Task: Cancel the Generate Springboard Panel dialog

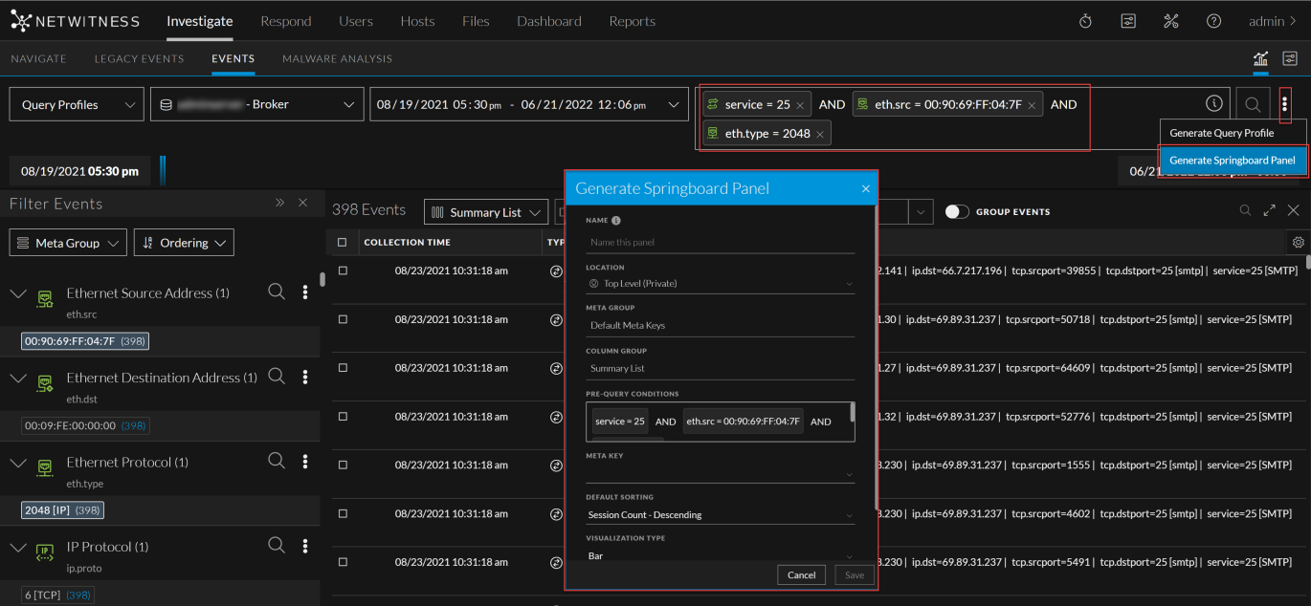Action: pos(801,574)
